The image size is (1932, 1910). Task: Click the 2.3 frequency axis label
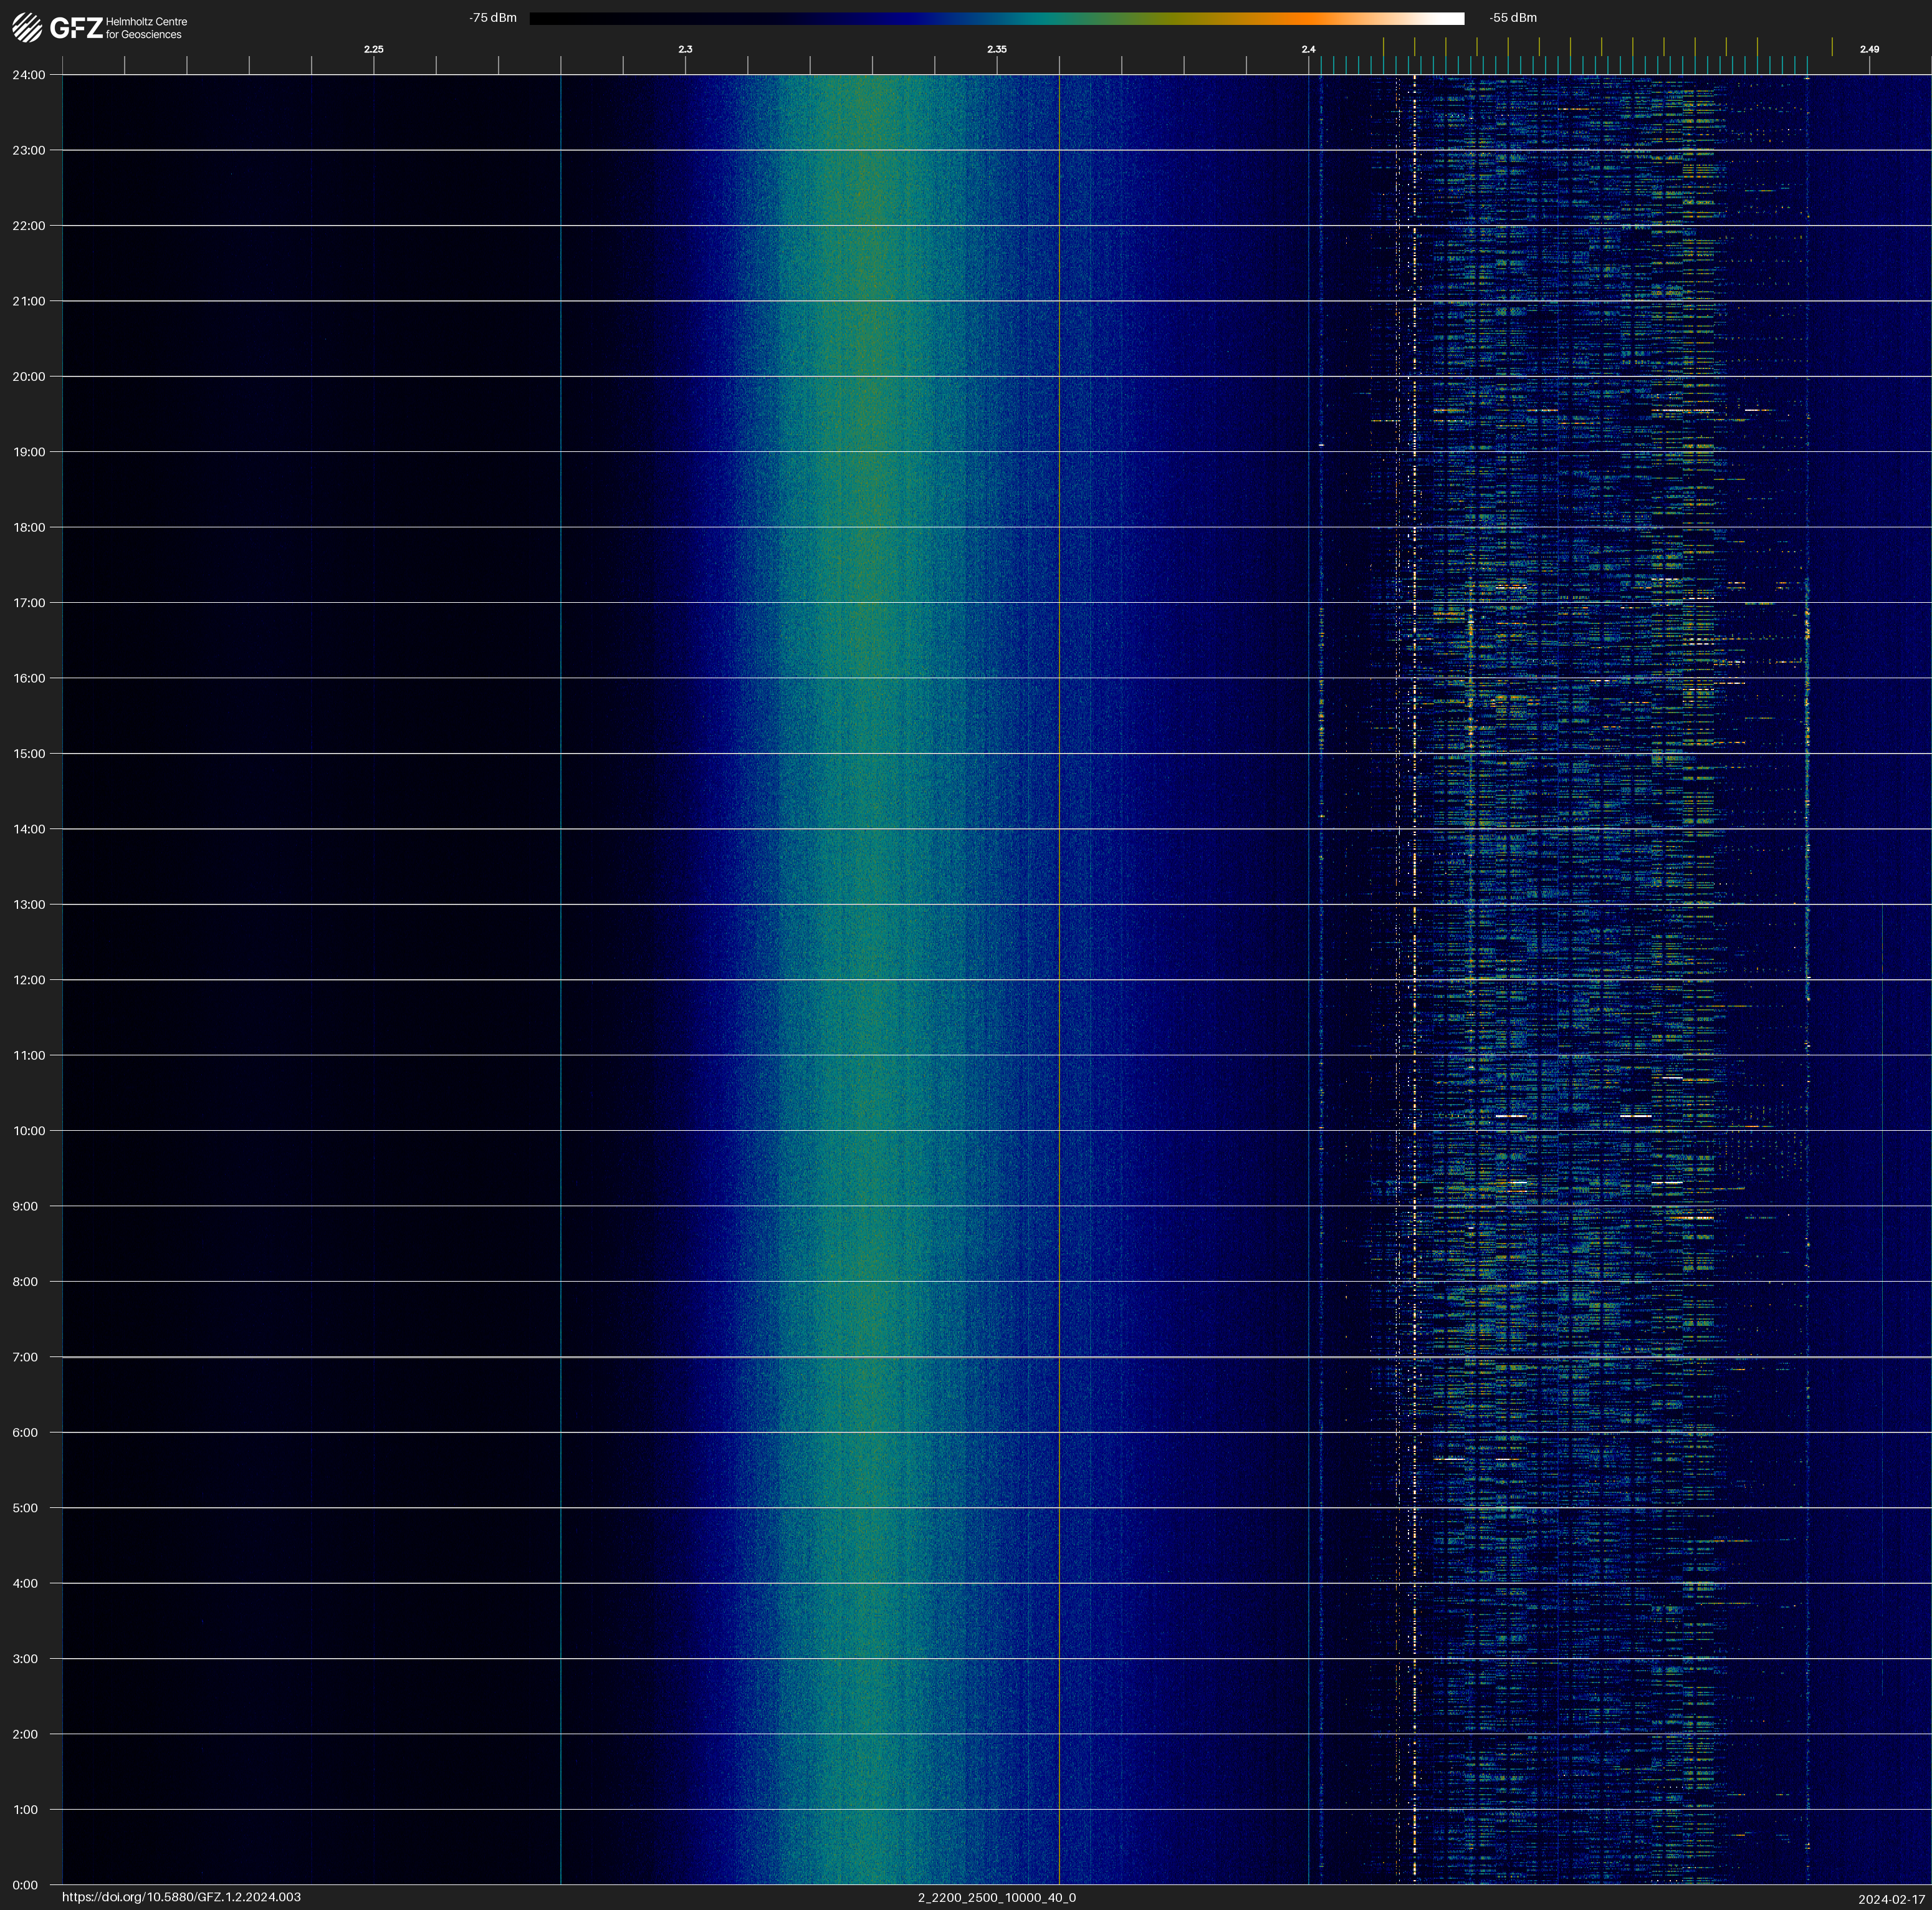coord(685,49)
